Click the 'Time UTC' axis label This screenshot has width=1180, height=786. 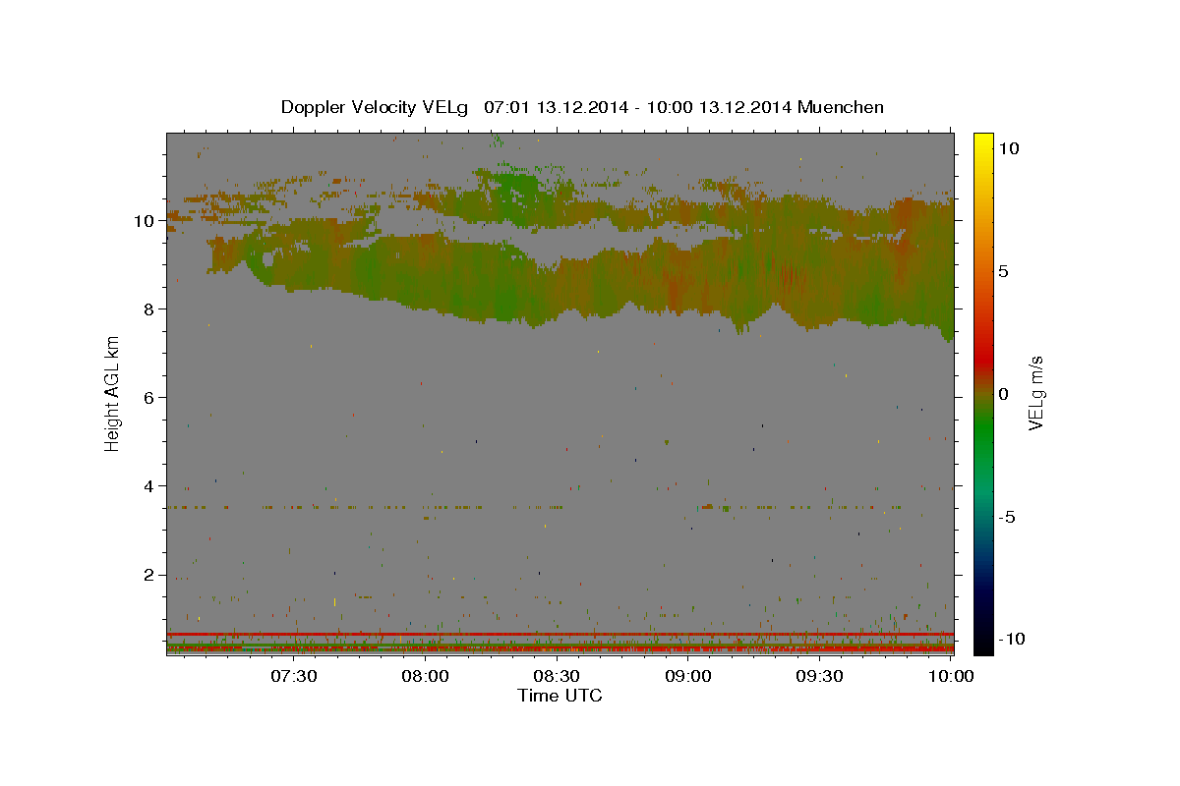(560, 696)
